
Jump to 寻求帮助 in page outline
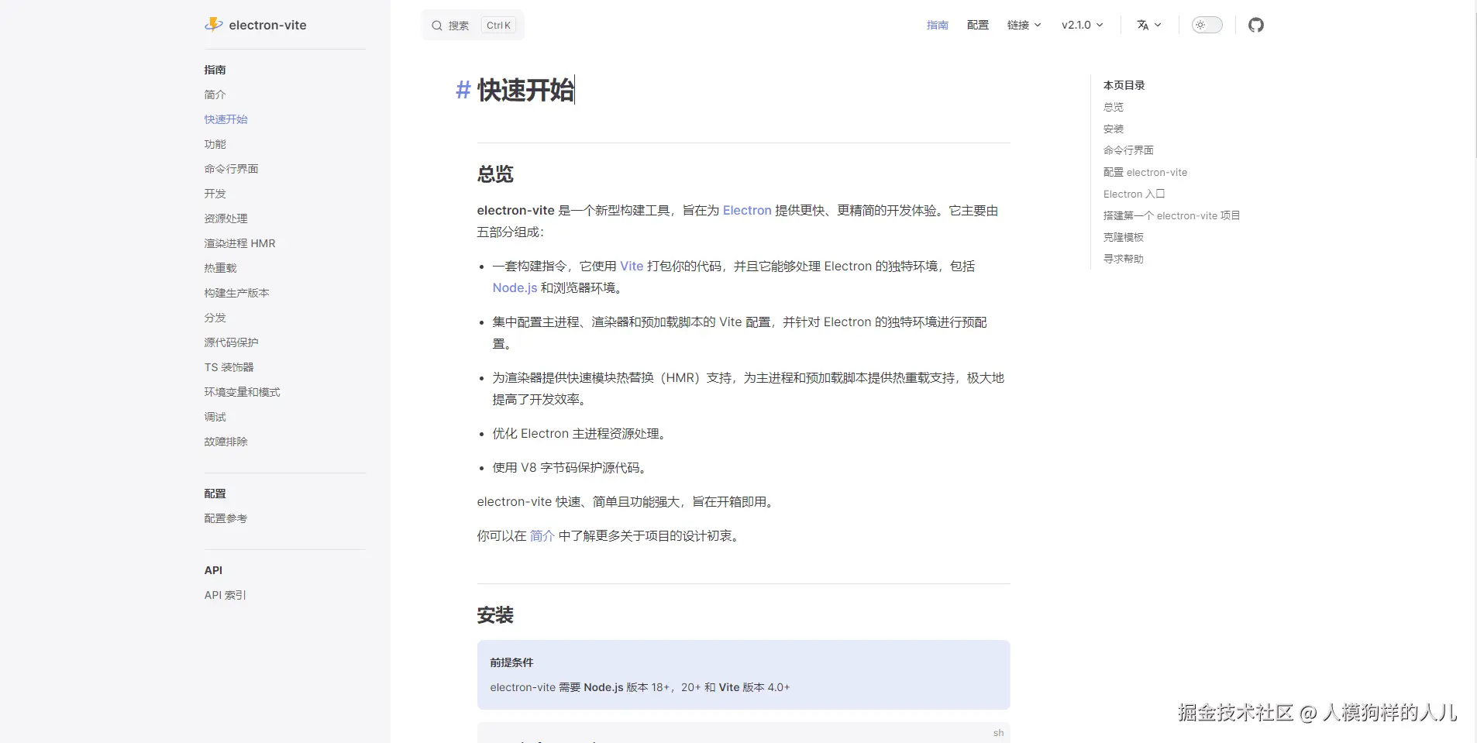pyautogui.click(x=1124, y=259)
